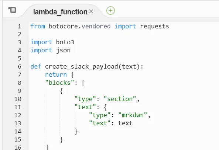
Task: Add a new tab with plus icon
Action: tap(110, 11)
